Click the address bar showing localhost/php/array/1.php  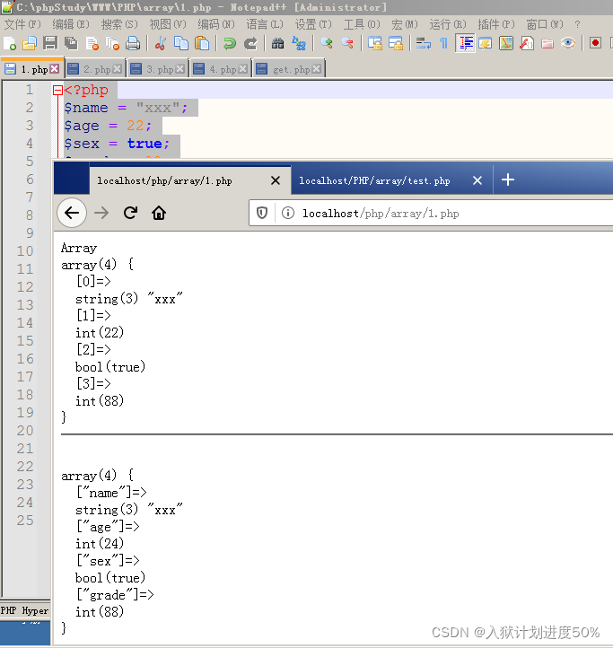point(431,214)
